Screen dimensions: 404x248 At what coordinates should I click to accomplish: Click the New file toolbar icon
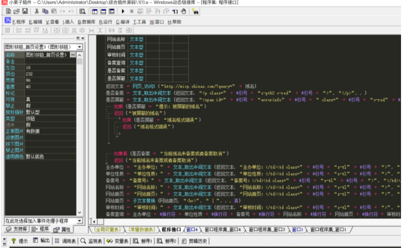6,11
